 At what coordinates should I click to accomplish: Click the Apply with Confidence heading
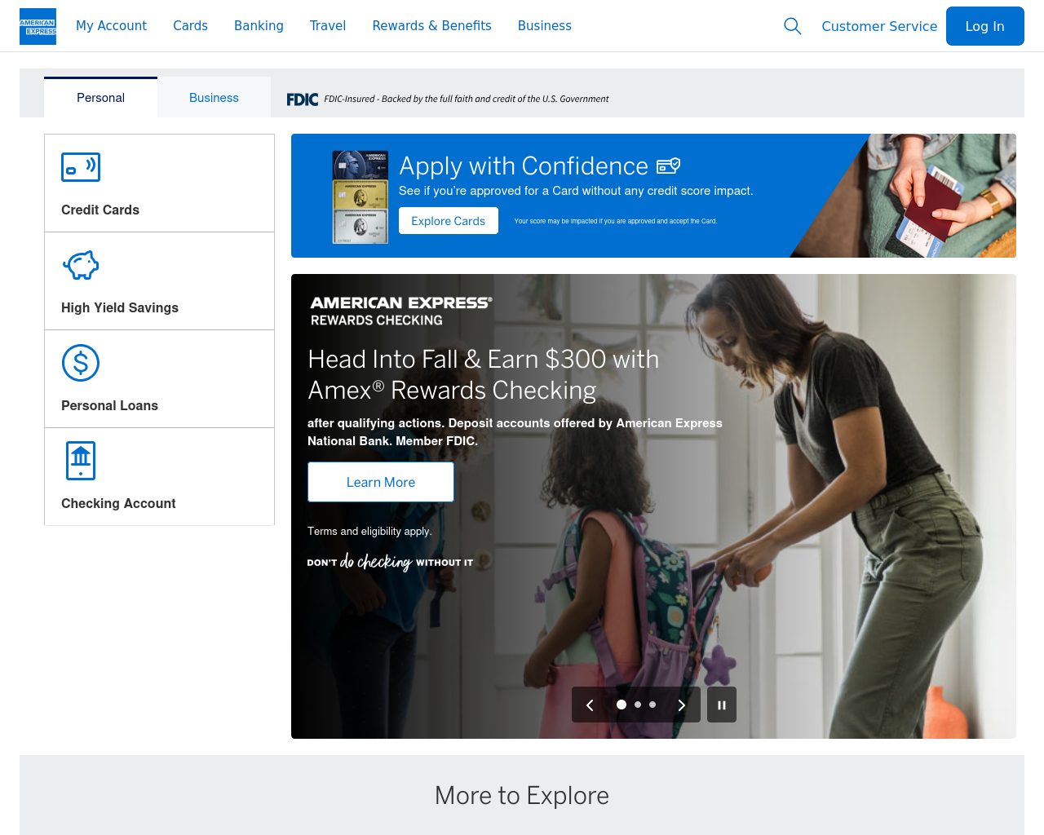[x=524, y=166]
